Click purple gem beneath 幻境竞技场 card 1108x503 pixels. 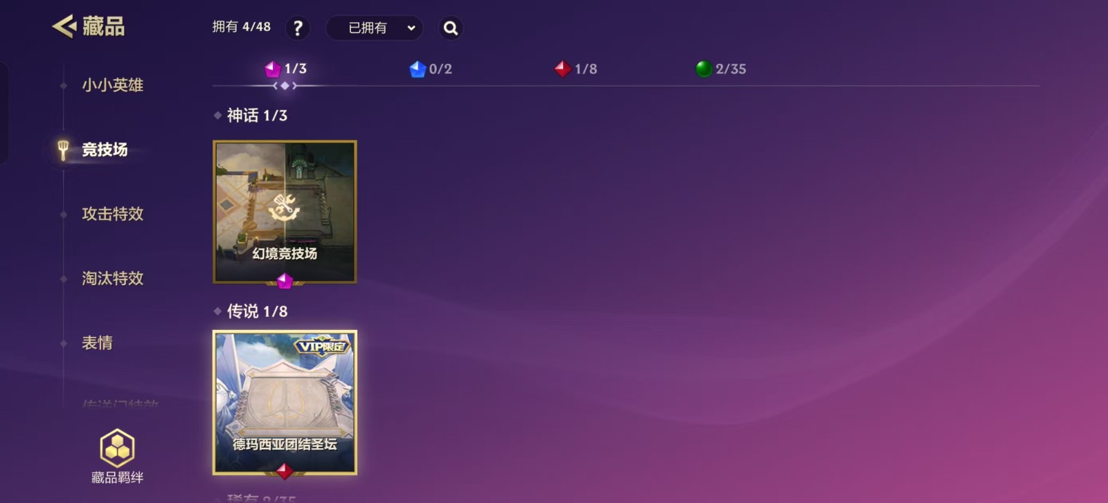pyautogui.click(x=285, y=281)
